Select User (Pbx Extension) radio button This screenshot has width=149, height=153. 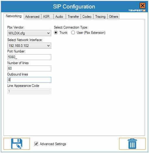pos(73,32)
